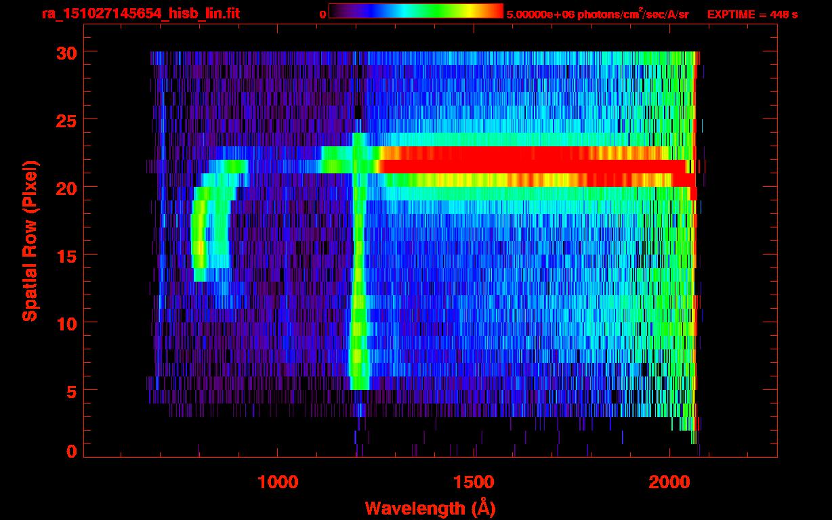The height and width of the screenshot is (520, 832).
Task: Click the 1500 wavelength tick label
Action: point(474,482)
